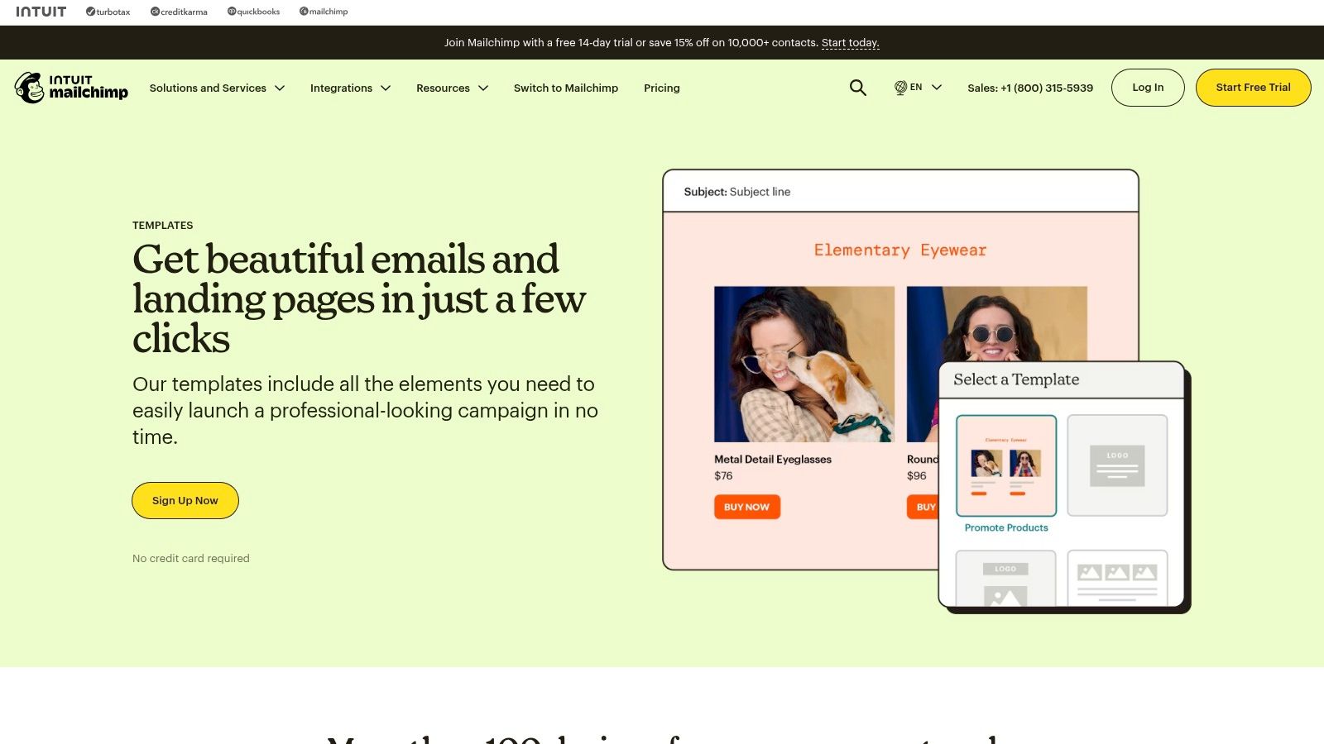Click the Metal Detail Eyeglasses product name
The image size is (1324, 744).
(x=773, y=459)
